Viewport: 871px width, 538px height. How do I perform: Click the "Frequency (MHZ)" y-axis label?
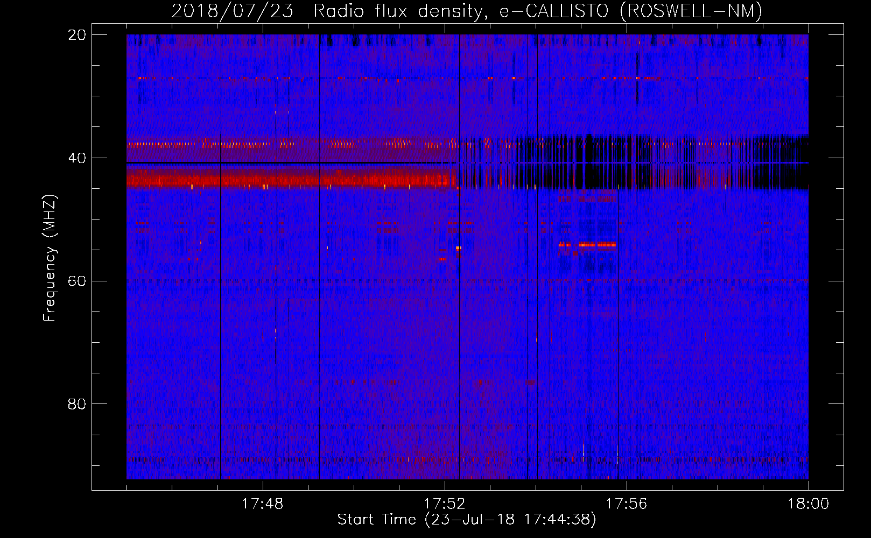coord(49,259)
